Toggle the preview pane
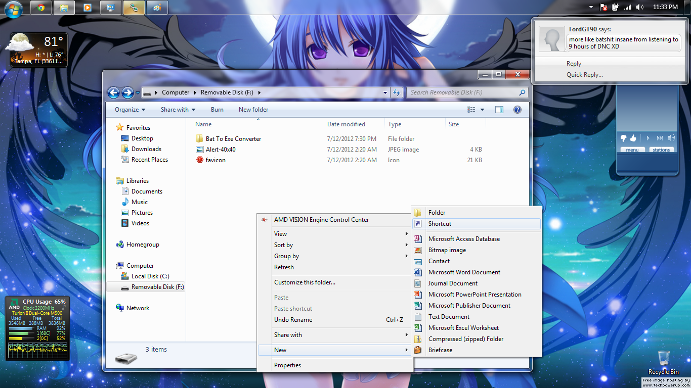Image resolution: width=691 pixels, height=388 pixels. click(499, 110)
